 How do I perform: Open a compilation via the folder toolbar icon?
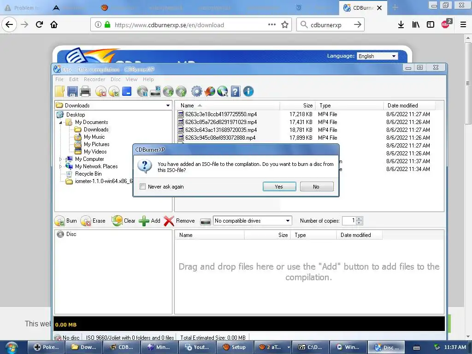pos(59,91)
